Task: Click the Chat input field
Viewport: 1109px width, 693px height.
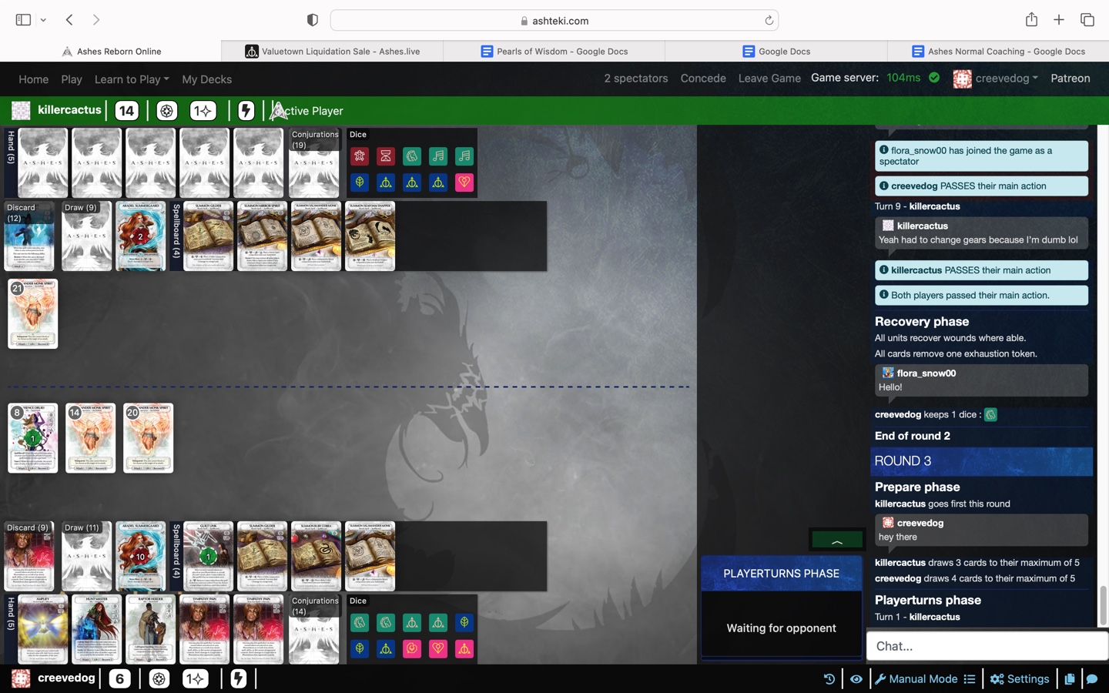Action: [987, 646]
